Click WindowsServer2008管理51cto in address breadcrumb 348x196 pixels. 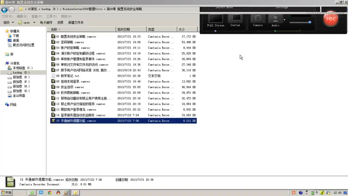[x=82, y=9]
